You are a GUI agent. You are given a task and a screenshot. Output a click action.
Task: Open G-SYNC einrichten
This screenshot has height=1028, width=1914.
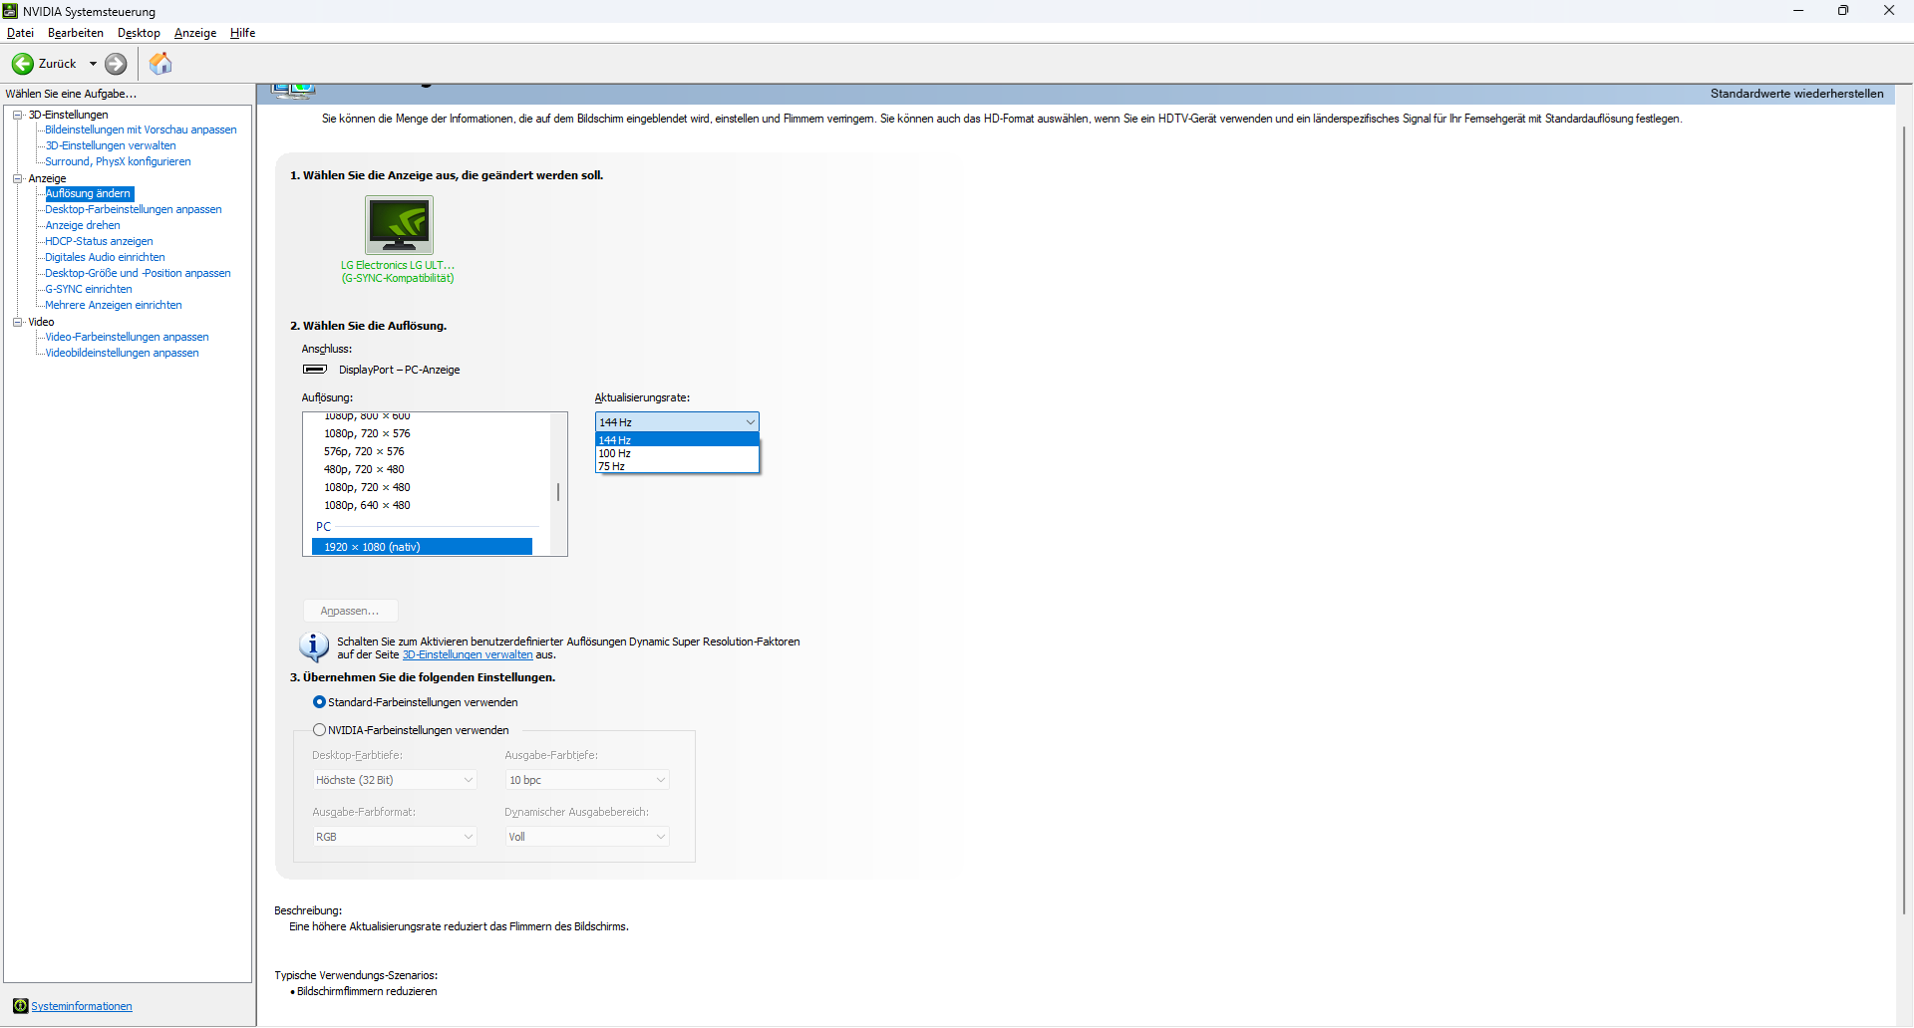(89, 289)
